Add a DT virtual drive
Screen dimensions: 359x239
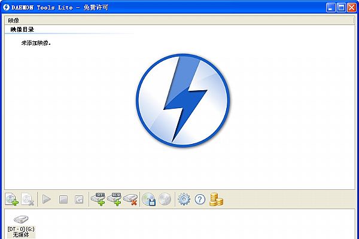[98, 200]
